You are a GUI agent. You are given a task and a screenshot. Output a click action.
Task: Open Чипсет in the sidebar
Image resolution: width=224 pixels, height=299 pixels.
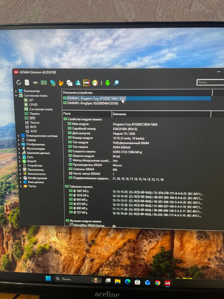35,122
